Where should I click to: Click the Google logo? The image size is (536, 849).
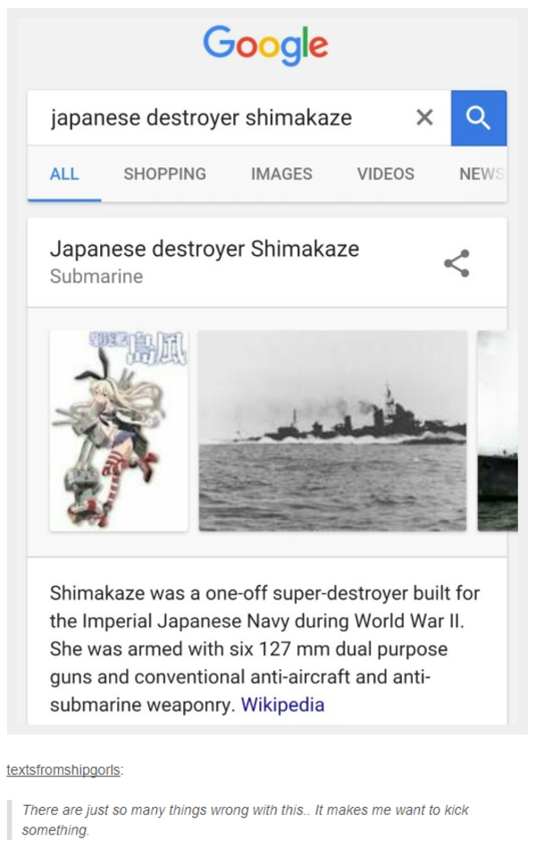click(265, 45)
